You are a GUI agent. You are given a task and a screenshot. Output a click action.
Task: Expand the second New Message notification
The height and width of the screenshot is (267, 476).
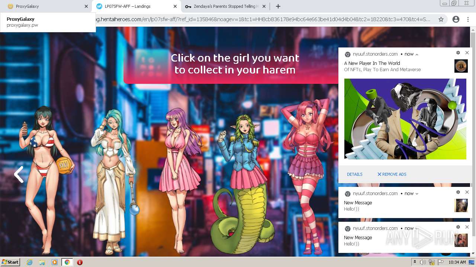417,228
